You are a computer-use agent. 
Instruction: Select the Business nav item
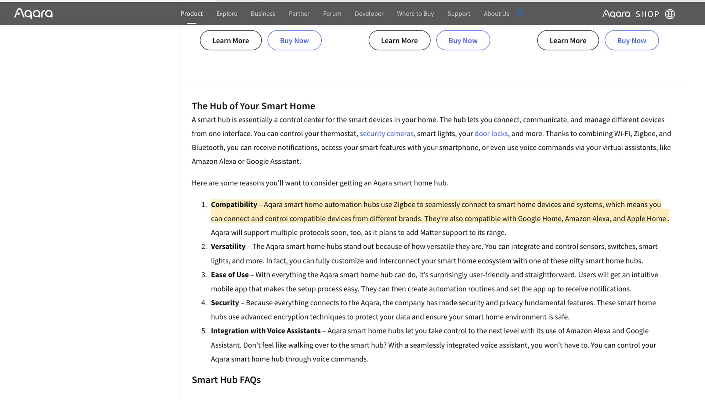[263, 14]
